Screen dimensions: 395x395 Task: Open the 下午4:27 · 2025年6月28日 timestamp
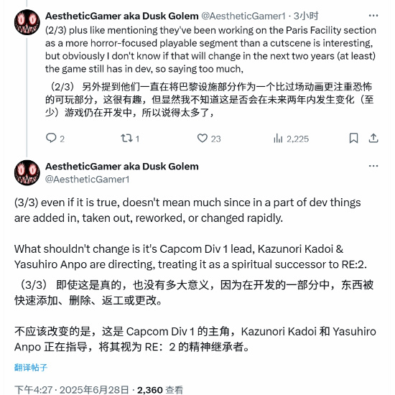pos(72,390)
